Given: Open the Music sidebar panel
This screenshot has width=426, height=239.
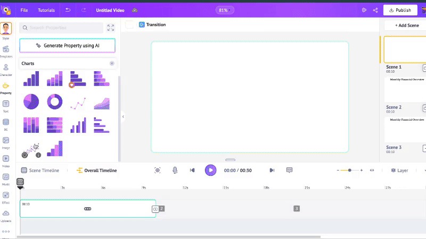Looking at the screenshot, I should tap(6, 180).
